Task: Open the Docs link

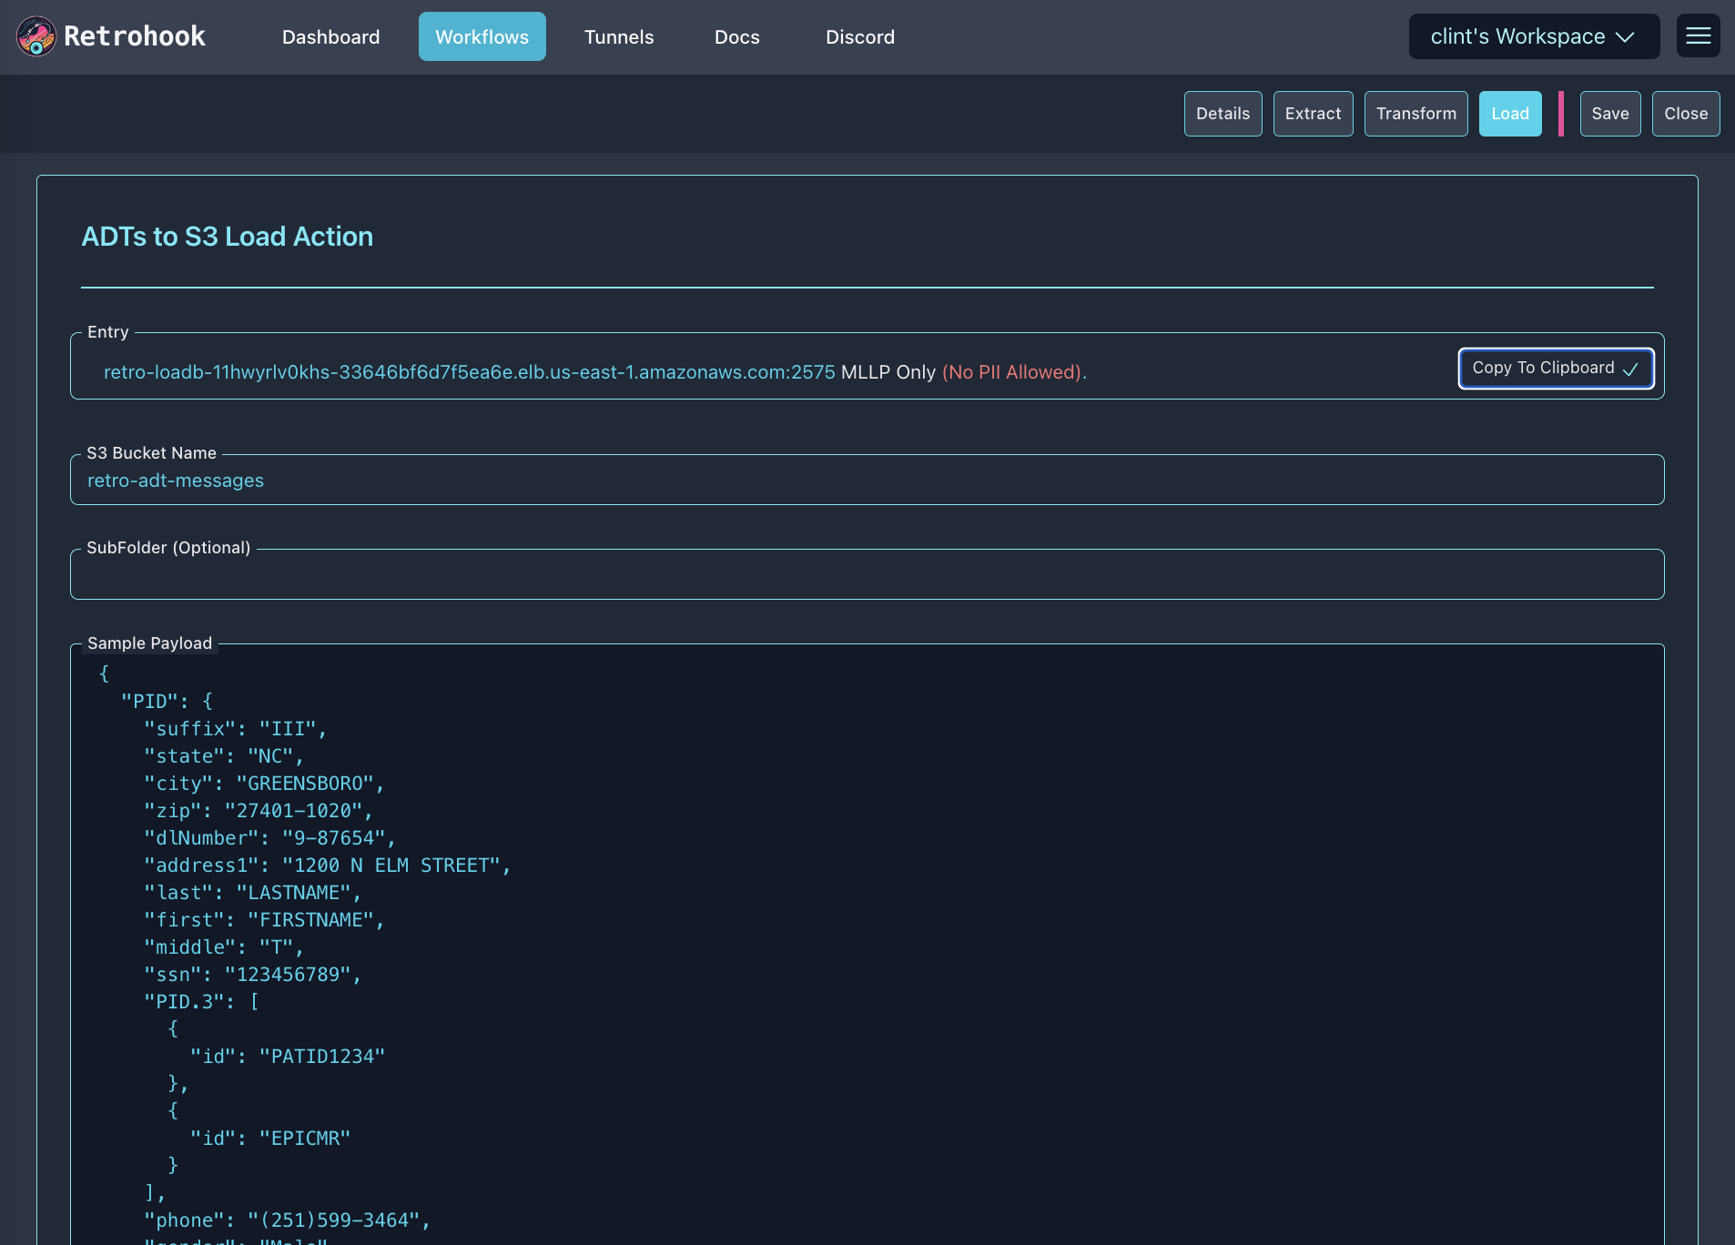Action: click(736, 36)
